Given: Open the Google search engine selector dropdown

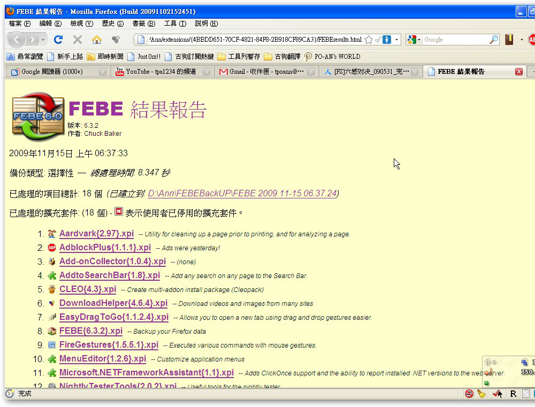Looking at the screenshot, I should point(414,40).
